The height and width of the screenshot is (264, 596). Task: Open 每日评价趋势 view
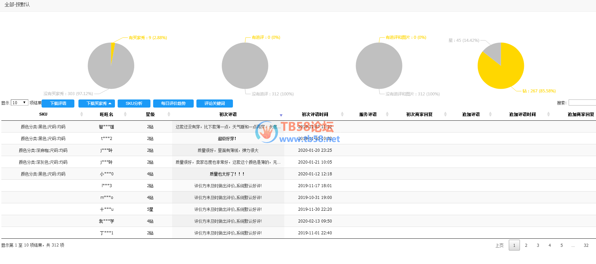coord(173,104)
